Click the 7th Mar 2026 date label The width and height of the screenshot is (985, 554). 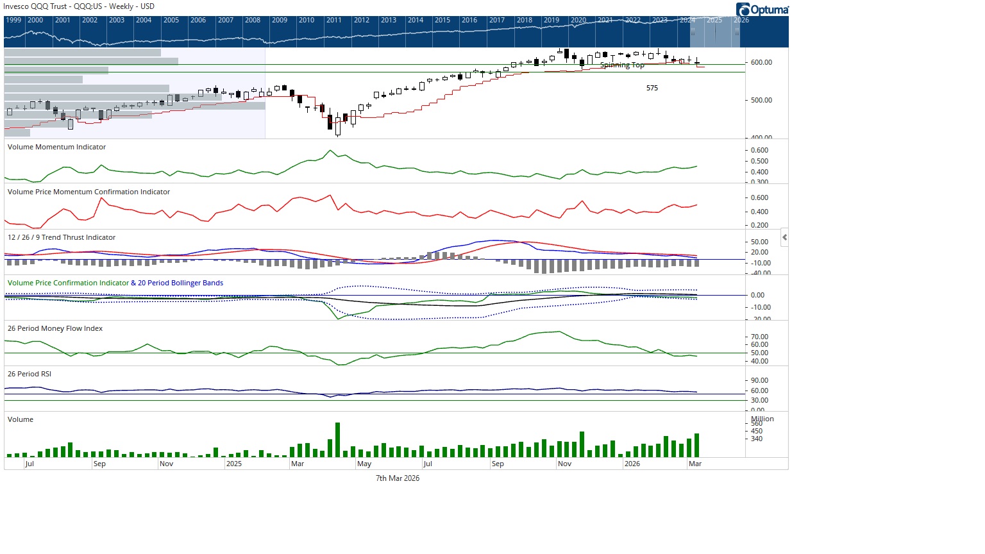pos(398,478)
